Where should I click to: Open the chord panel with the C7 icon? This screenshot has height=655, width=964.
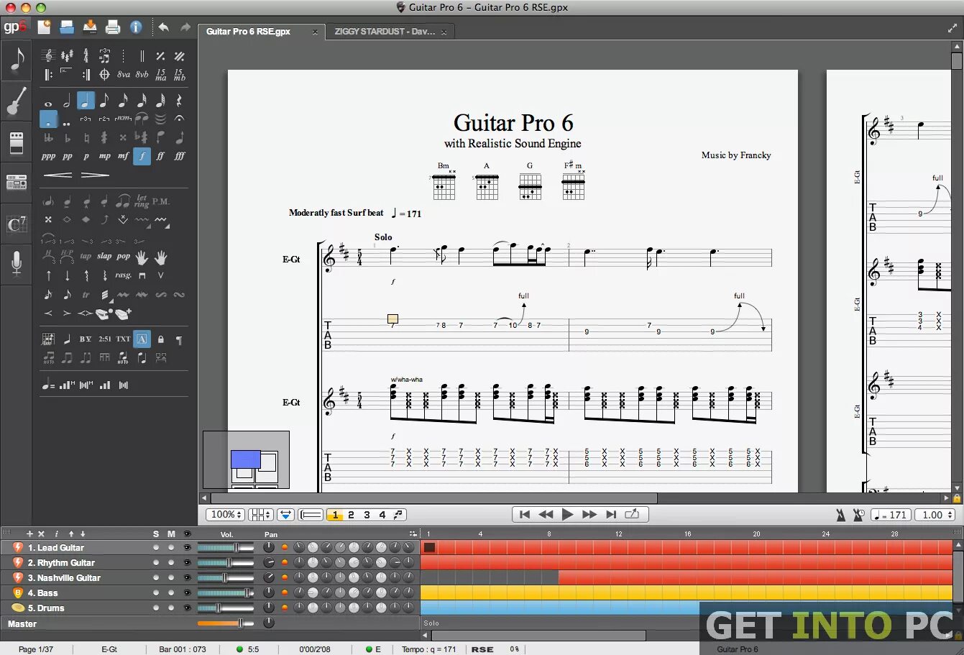17,224
